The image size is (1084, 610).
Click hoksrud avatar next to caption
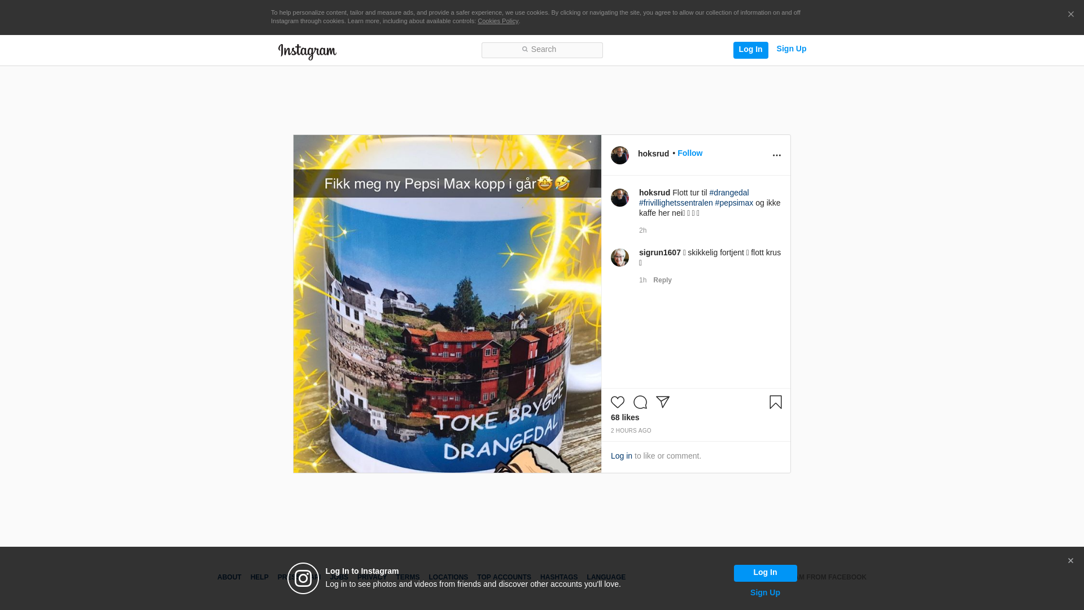619,198
